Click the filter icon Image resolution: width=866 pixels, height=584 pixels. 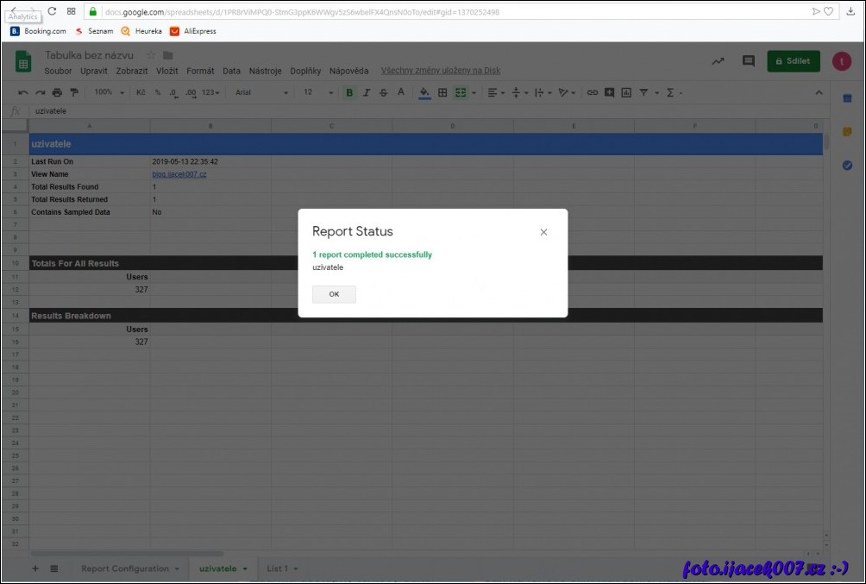pos(643,92)
